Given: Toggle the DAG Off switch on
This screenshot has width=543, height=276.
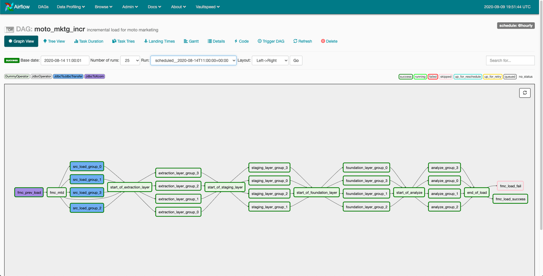Looking at the screenshot, I should 9,29.
